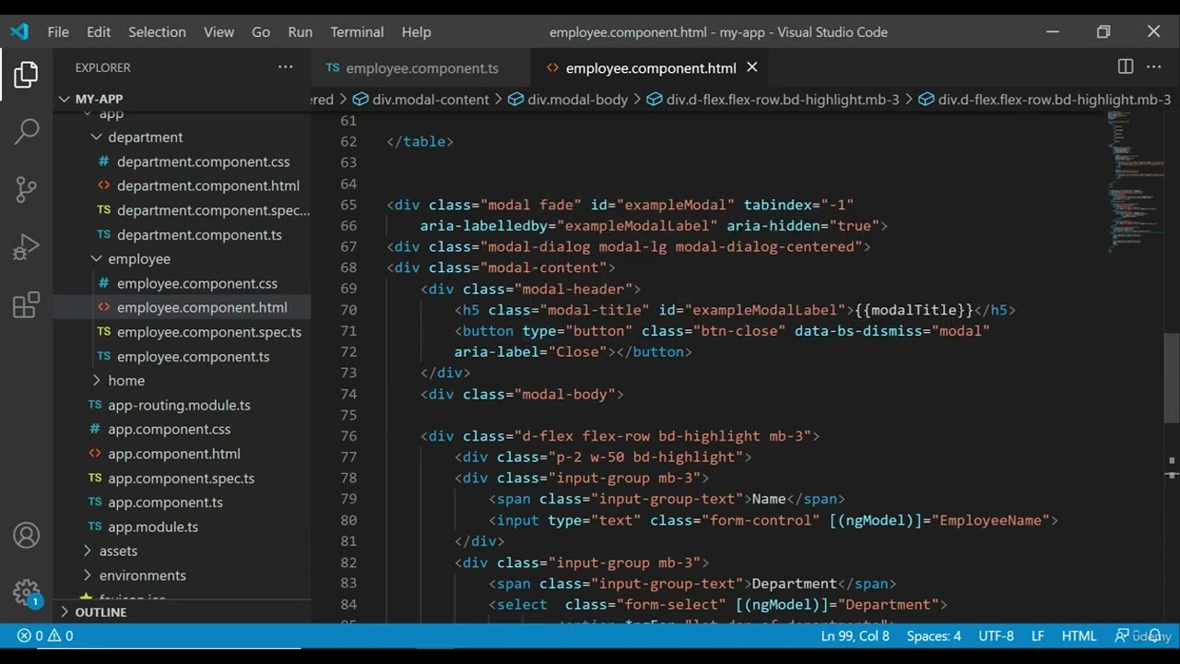
Task: Open the Help menu
Action: coord(416,31)
